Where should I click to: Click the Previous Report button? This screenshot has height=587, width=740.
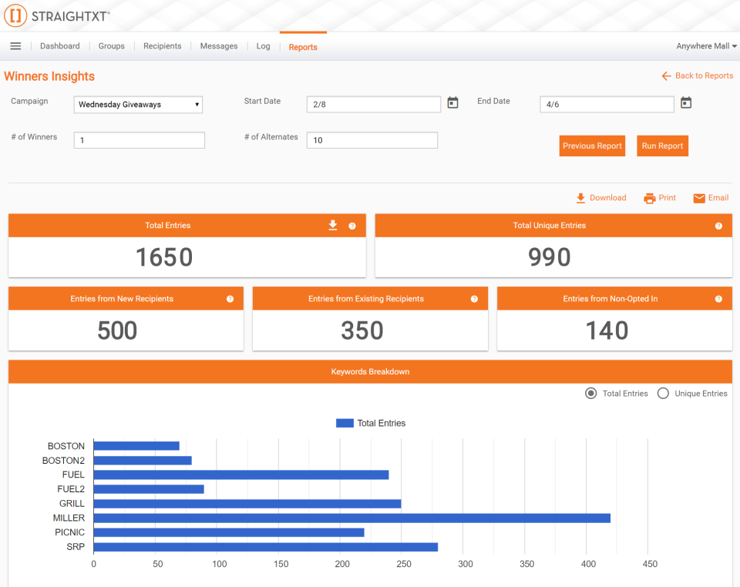[x=592, y=146]
